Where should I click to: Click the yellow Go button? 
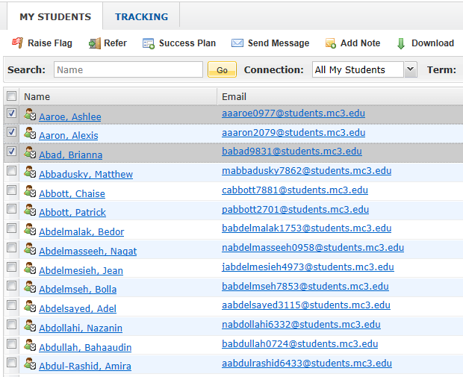tap(222, 69)
